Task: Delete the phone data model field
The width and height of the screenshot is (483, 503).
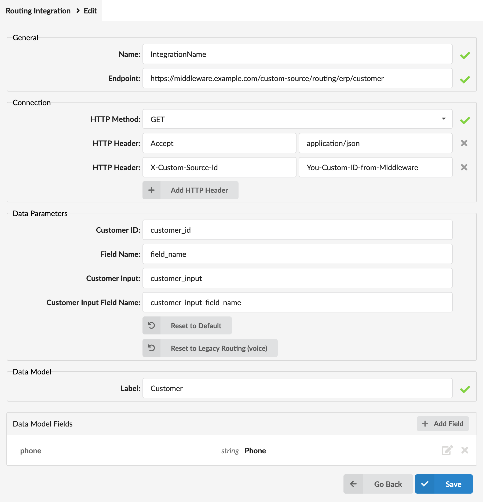Action: pos(465,450)
